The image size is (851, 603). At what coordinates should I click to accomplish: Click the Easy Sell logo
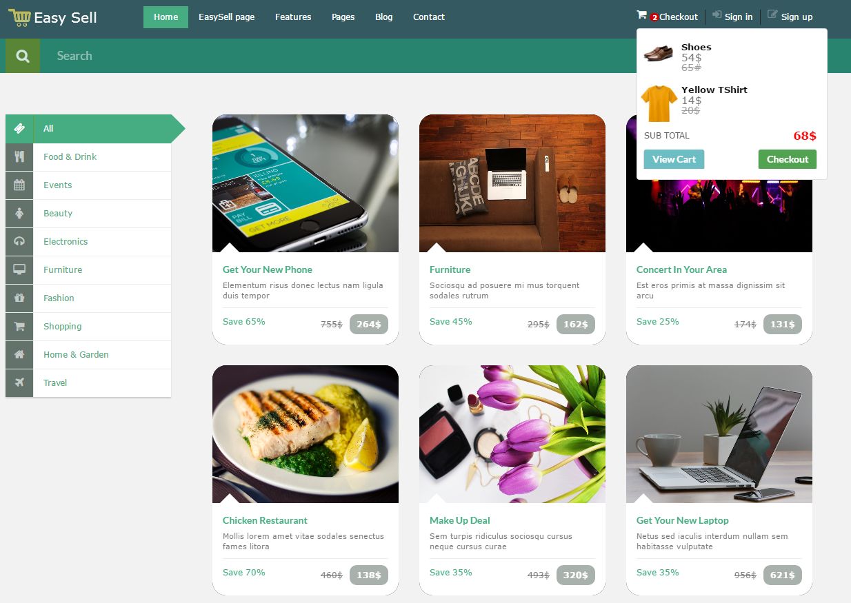53,18
